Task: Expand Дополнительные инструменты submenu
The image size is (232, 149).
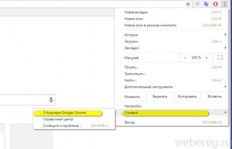Action: [x=172, y=87]
